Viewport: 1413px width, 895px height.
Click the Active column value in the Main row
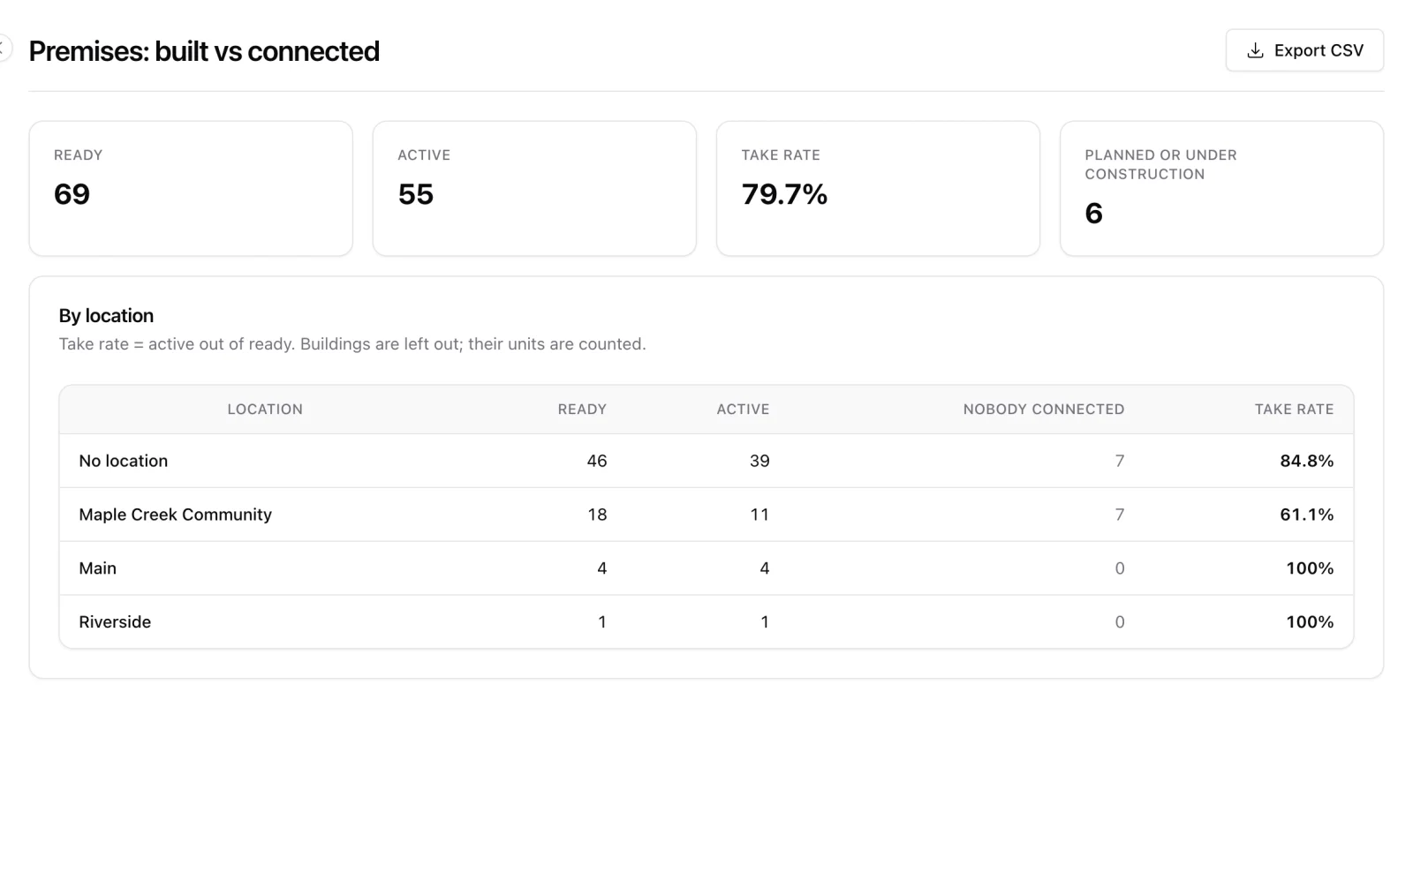point(765,568)
